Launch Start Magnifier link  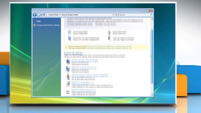pyautogui.click(x=80, y=33)
